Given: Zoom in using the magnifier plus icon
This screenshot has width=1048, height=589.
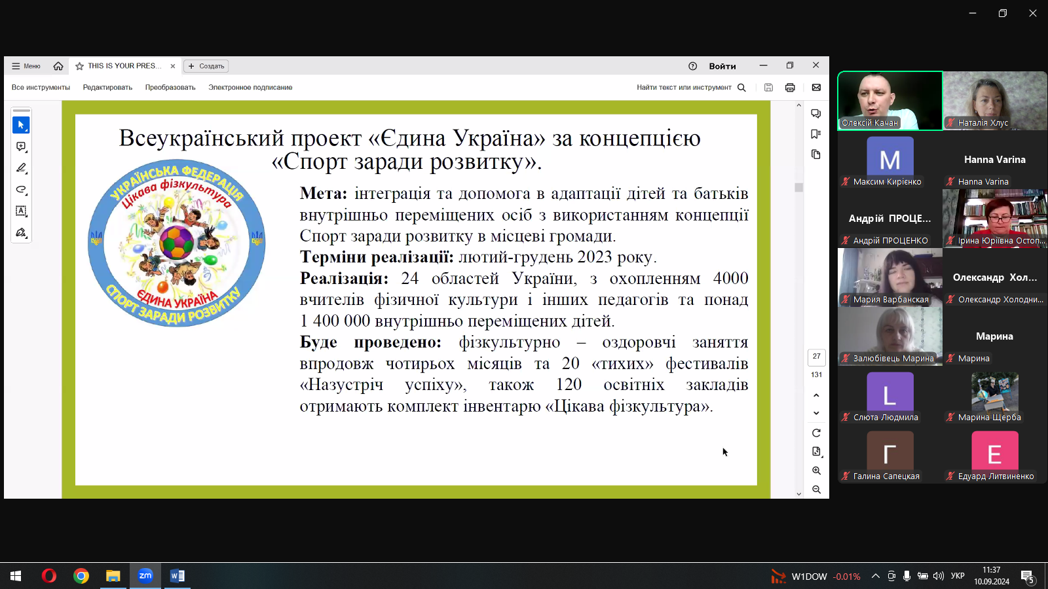Looking at the screenshot, I should (816, 471).
